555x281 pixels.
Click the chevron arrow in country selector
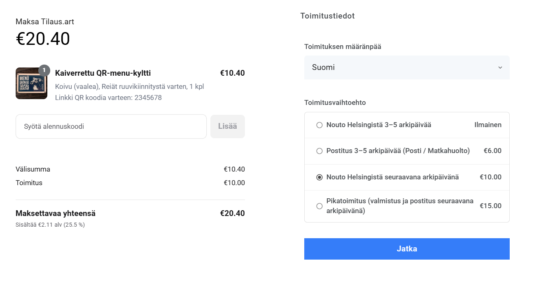[x=500, y=67]
